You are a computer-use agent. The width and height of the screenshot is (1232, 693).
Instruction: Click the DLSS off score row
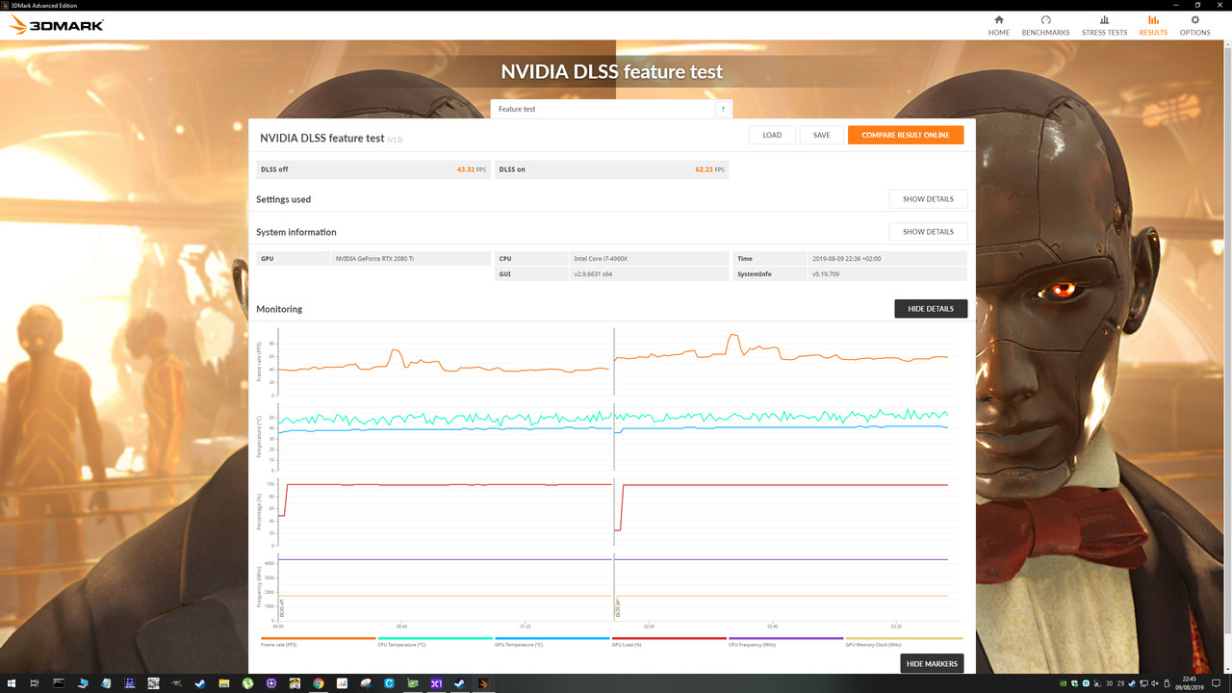373,169
